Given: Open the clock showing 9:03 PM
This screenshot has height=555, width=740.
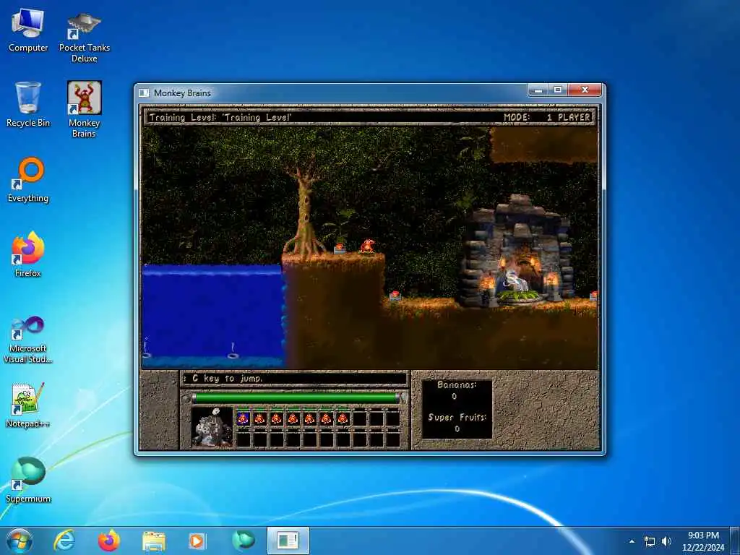Looking at the screenshot, I should [703, 541].
